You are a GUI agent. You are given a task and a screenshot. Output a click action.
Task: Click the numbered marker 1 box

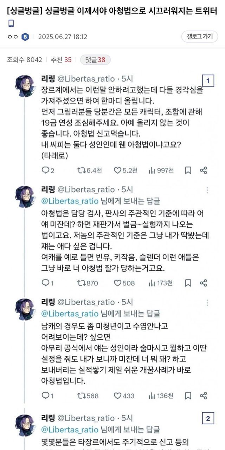pos(208,81)
